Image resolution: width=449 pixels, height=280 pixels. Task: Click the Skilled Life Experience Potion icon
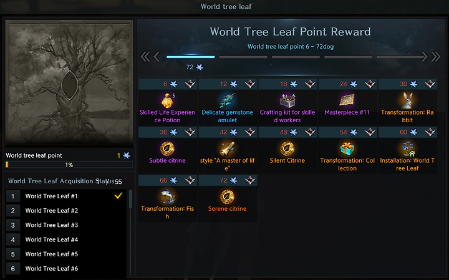click(168, 100)
